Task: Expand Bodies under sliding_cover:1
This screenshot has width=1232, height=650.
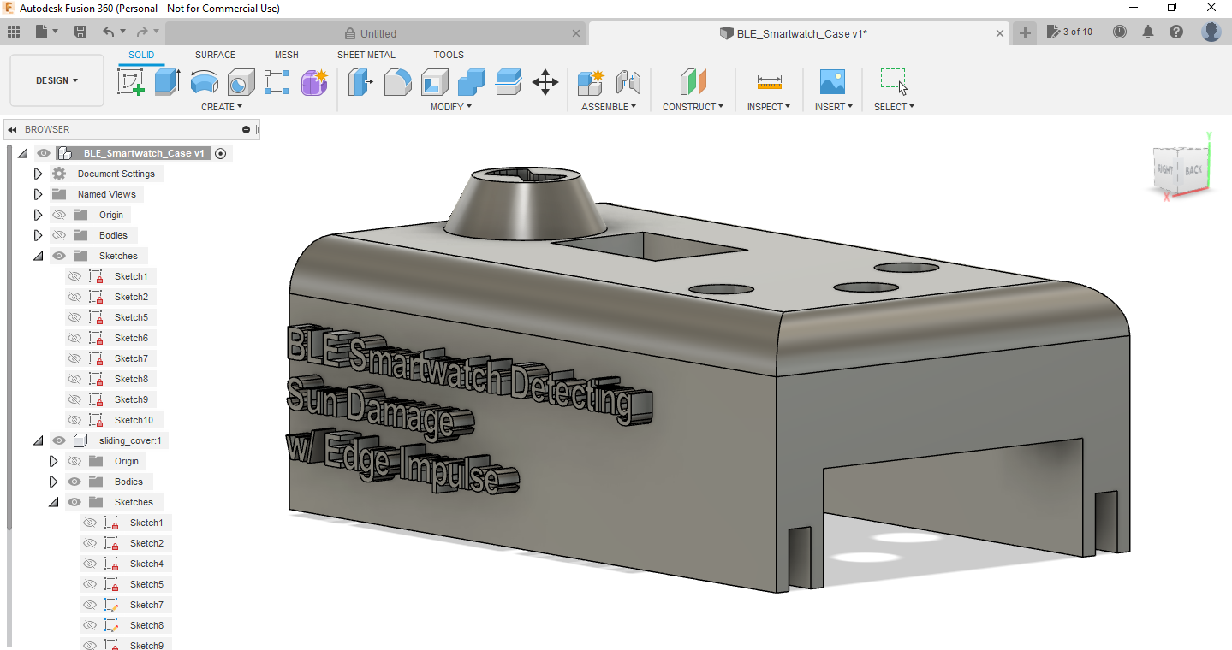Action: coord(53,482)
